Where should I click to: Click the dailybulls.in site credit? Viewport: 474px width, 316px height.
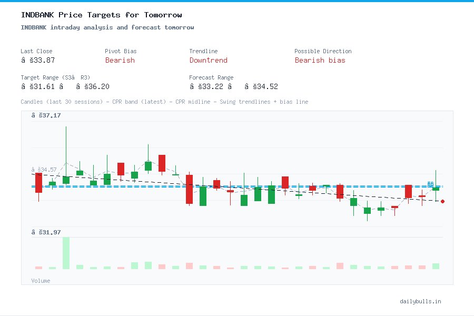point(420,301)
